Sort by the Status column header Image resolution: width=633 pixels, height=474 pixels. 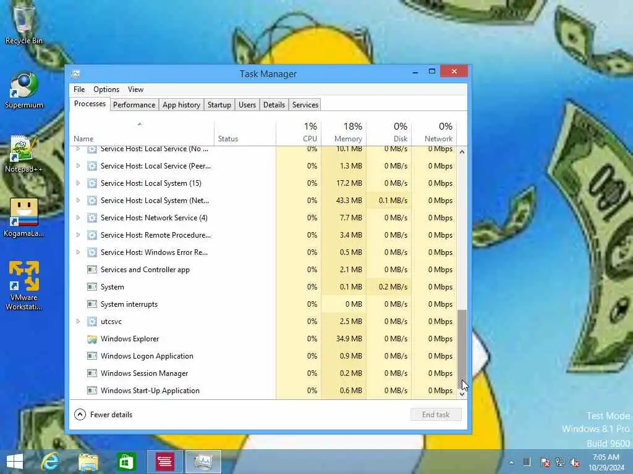[x=245, y=132]
